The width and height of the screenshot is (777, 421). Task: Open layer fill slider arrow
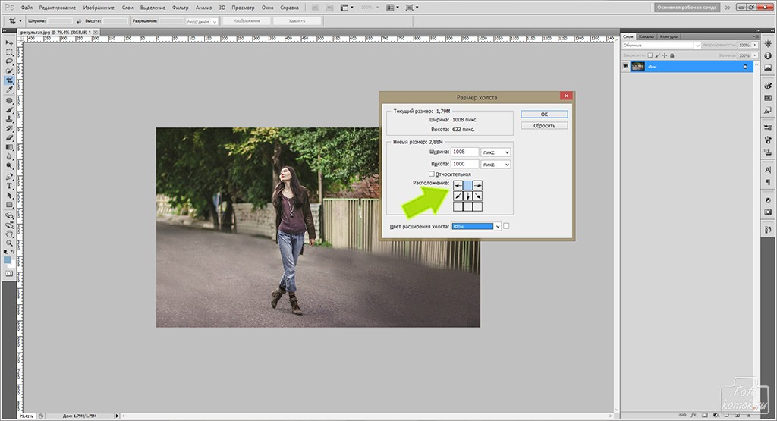coord(755,55)
